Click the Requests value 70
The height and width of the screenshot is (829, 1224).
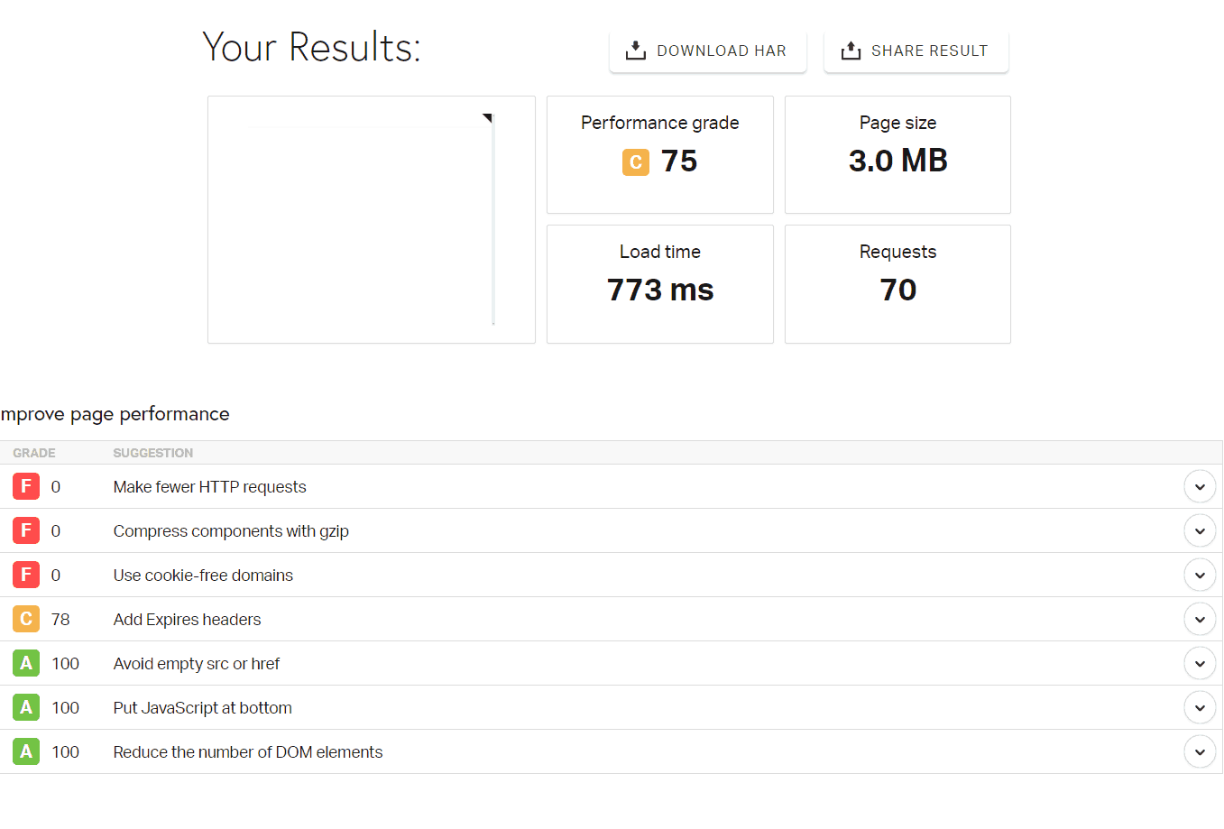pos(897,290)
